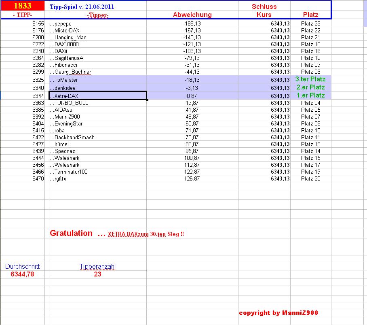The height and width of the screenshot is (325, 367).
Task: Click the 'Platz 18' cell
Action: tap(310, 44)
